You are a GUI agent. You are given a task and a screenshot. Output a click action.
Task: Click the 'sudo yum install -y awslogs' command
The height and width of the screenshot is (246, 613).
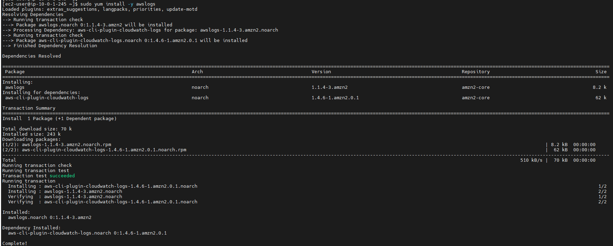click(118, 4)
